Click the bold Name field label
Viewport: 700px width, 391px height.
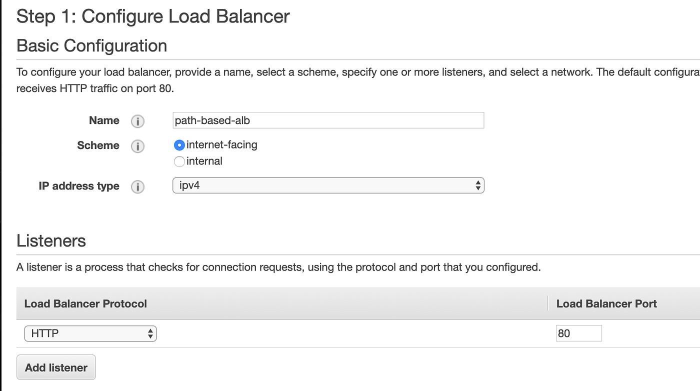tap(104, 120)
